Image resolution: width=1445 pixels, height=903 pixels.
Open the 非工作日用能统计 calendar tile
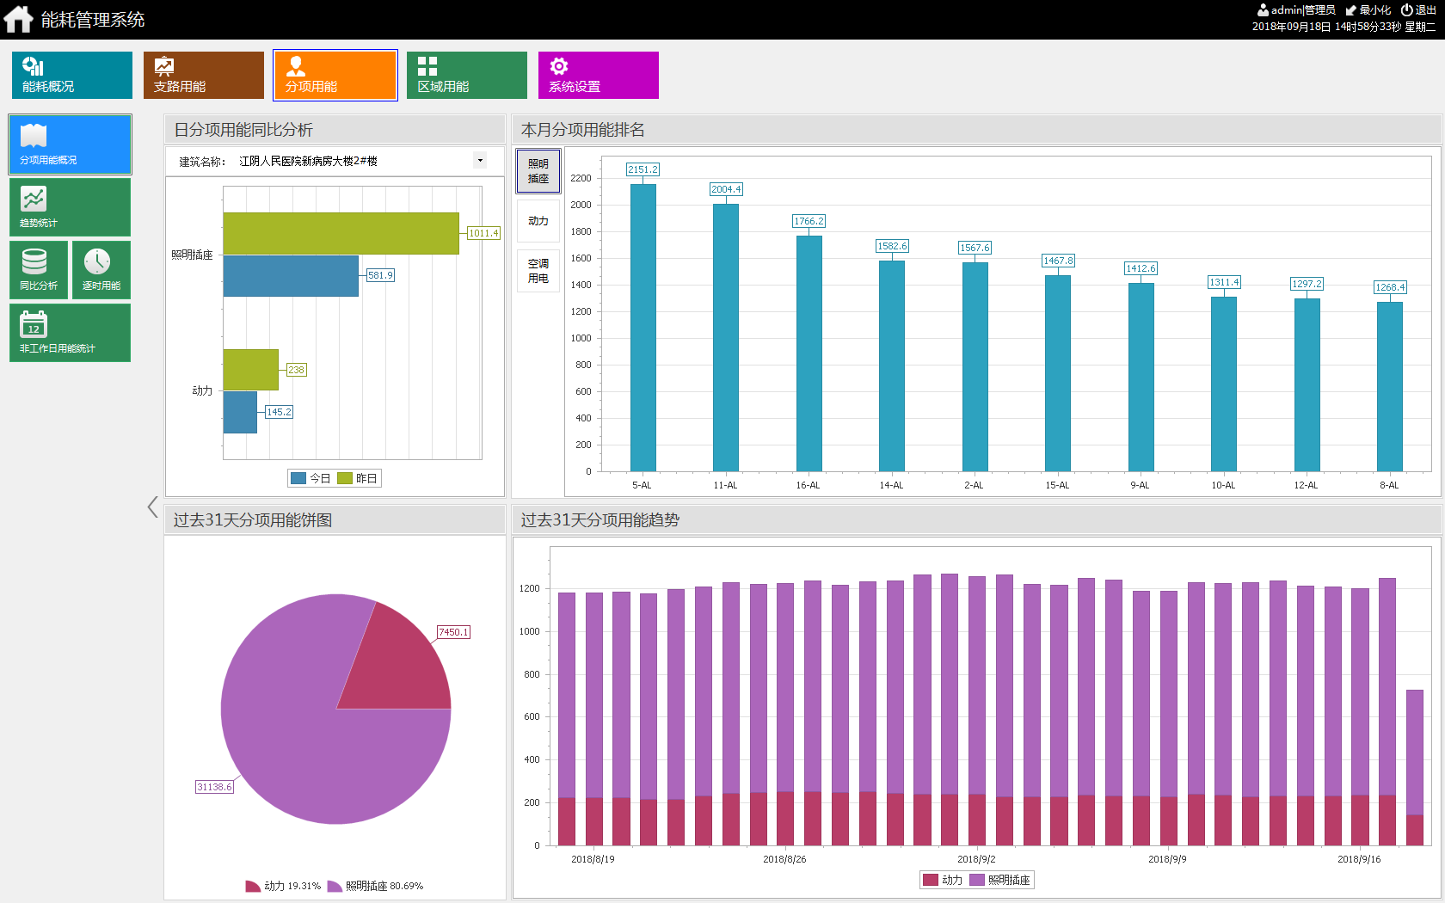(x=70, y=332)
